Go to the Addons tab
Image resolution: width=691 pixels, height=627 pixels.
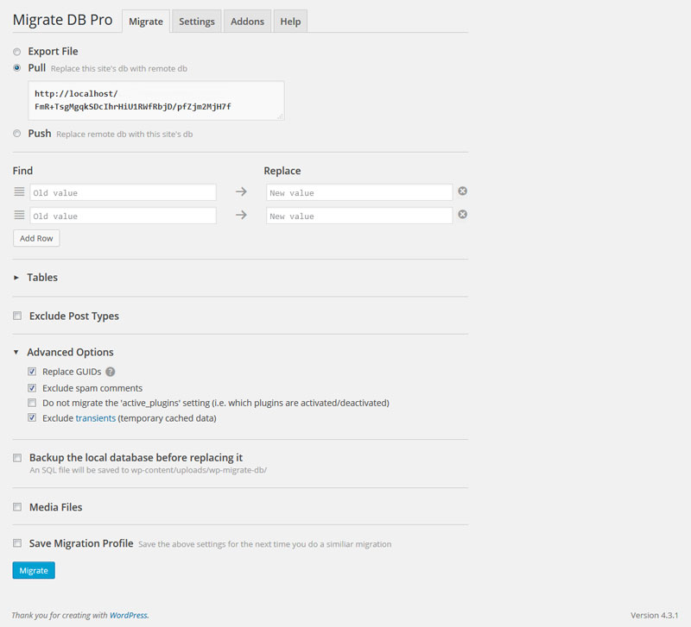pyautogui.click(x=247, y=21)
